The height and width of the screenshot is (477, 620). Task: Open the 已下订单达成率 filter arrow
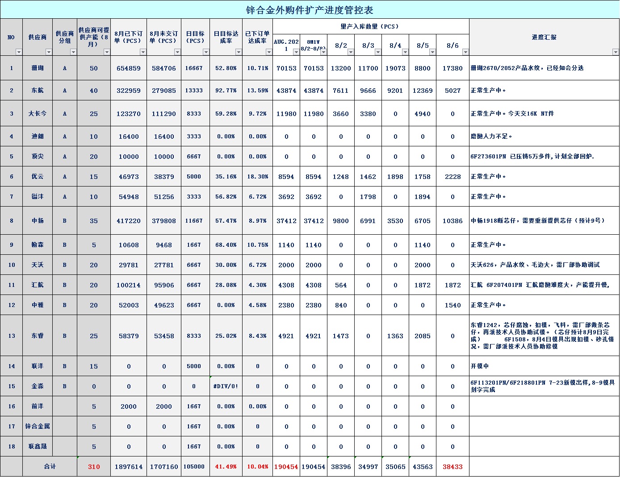coord(269,52)
